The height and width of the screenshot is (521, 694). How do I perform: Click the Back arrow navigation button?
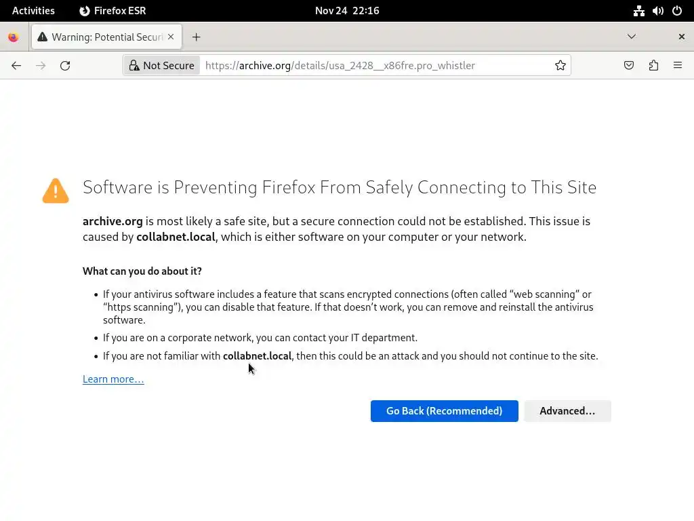16,65
